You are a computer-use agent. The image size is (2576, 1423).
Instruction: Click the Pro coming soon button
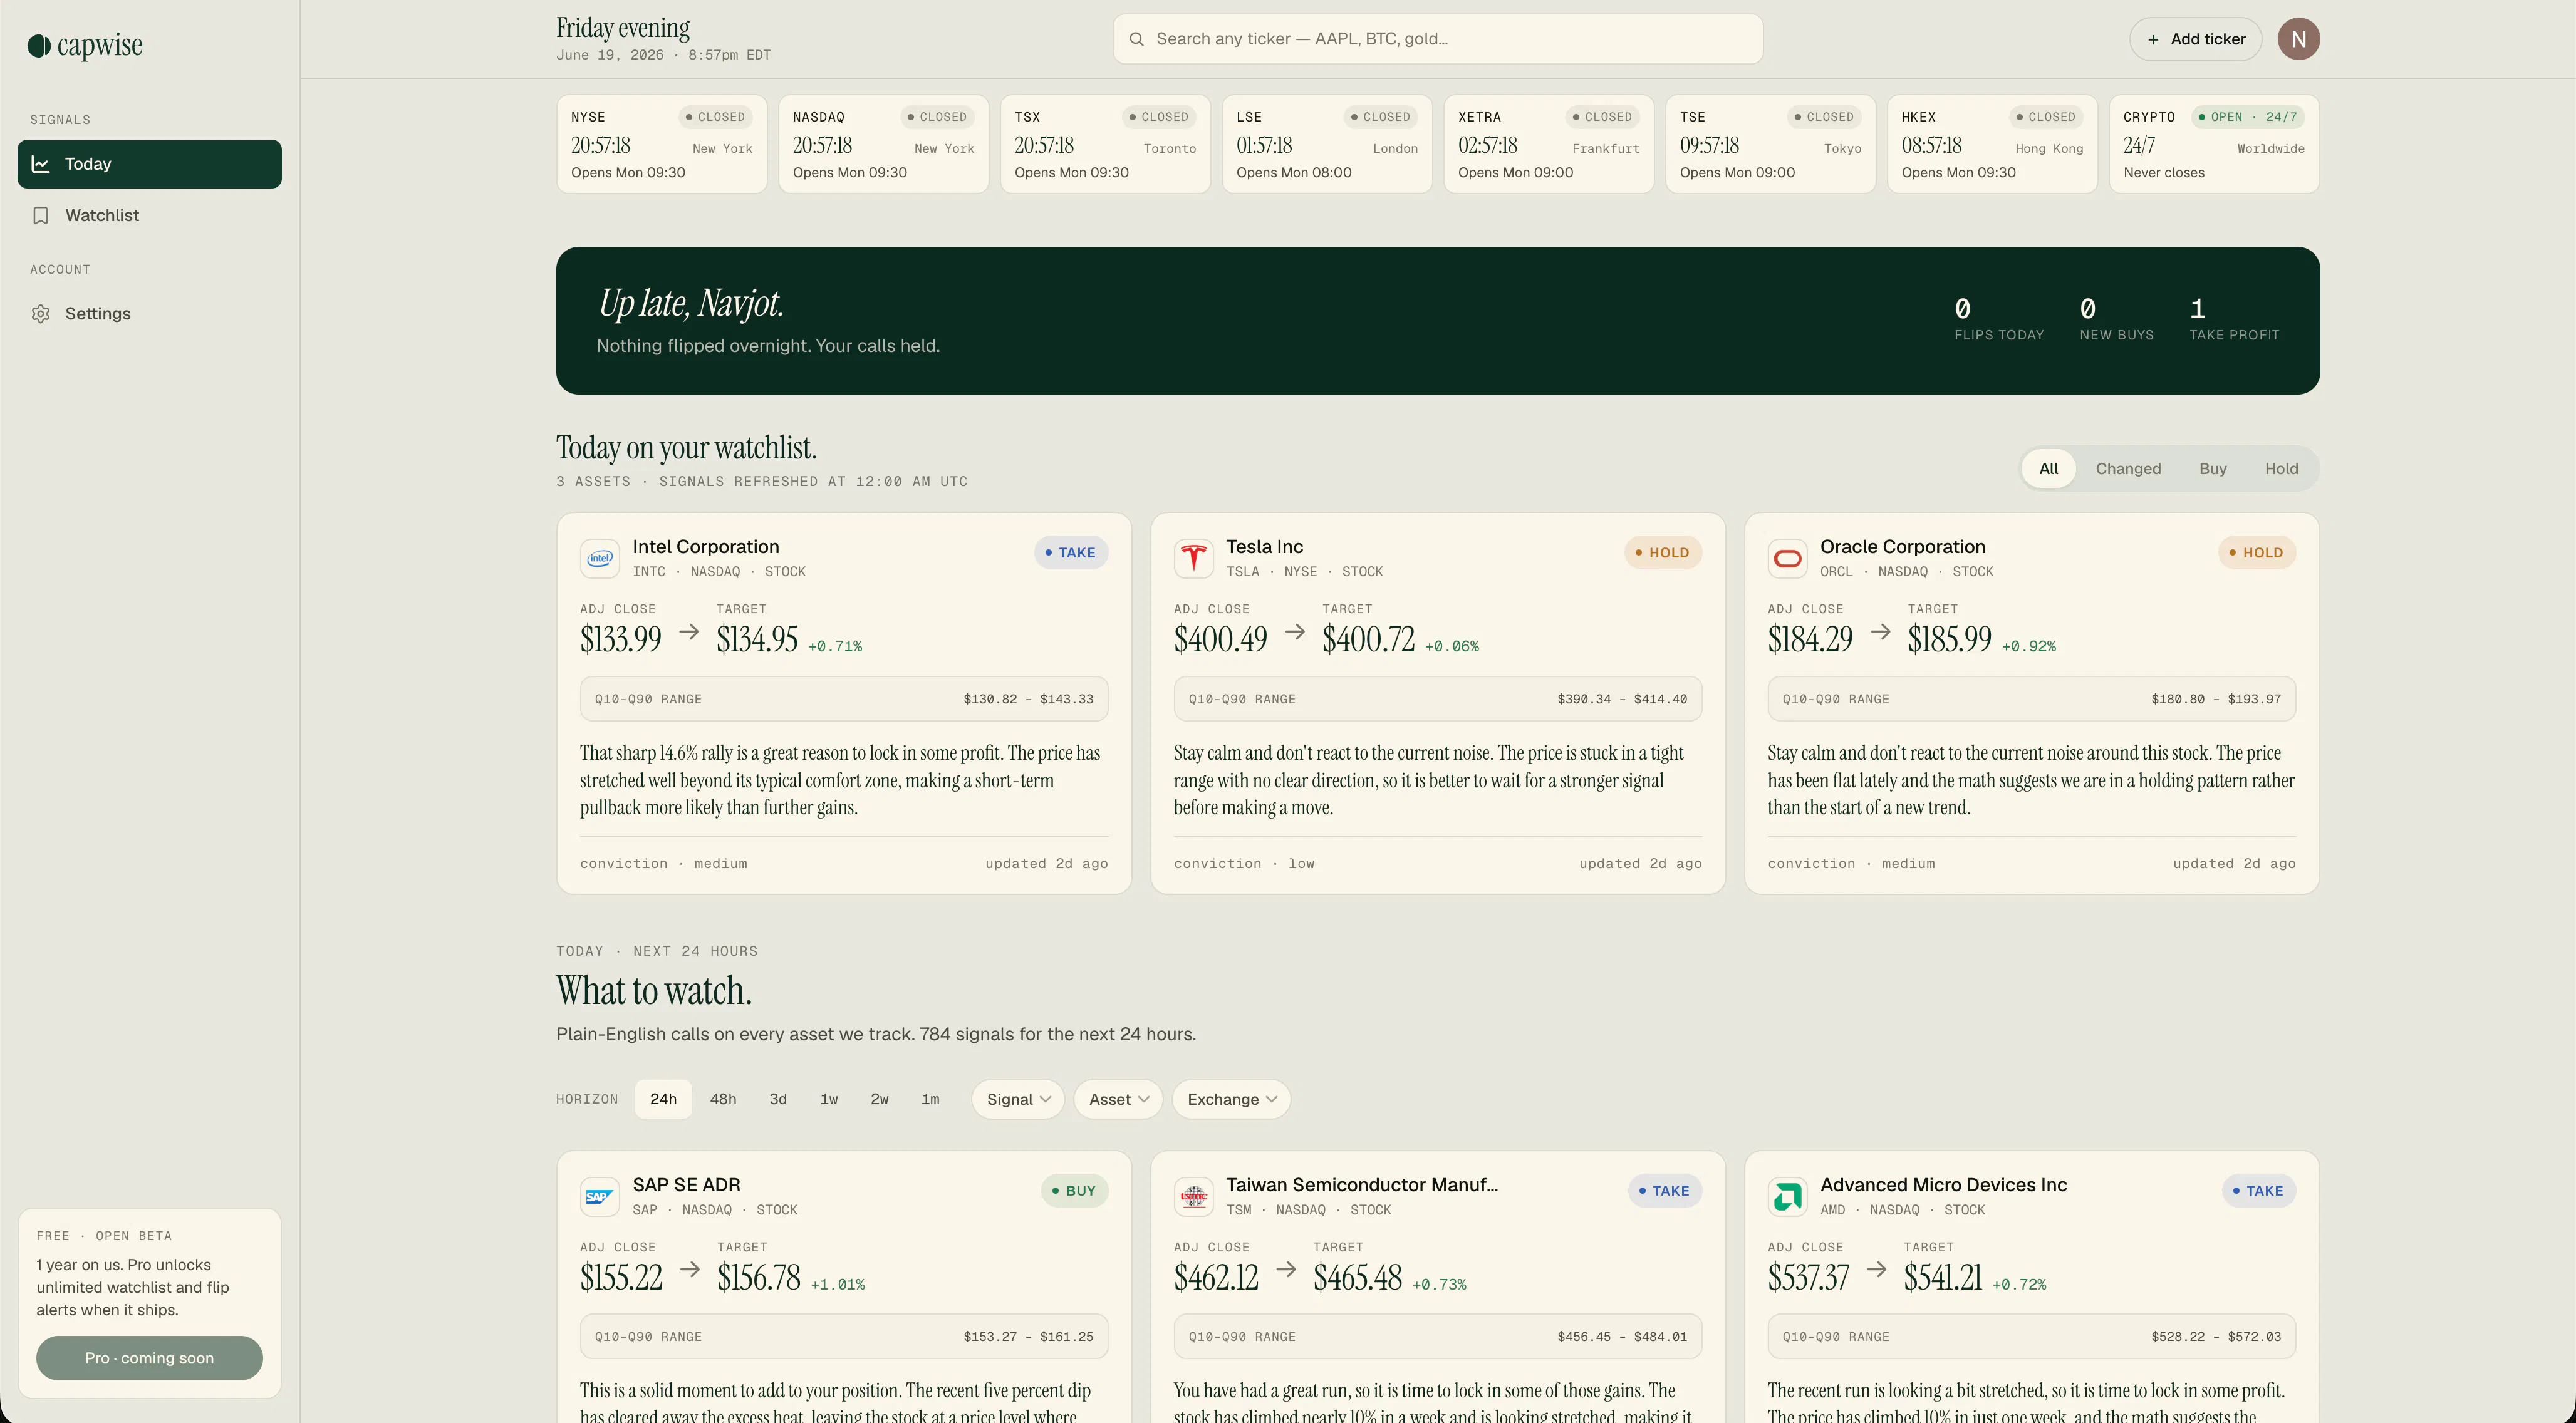click(x=149, y=1358)
